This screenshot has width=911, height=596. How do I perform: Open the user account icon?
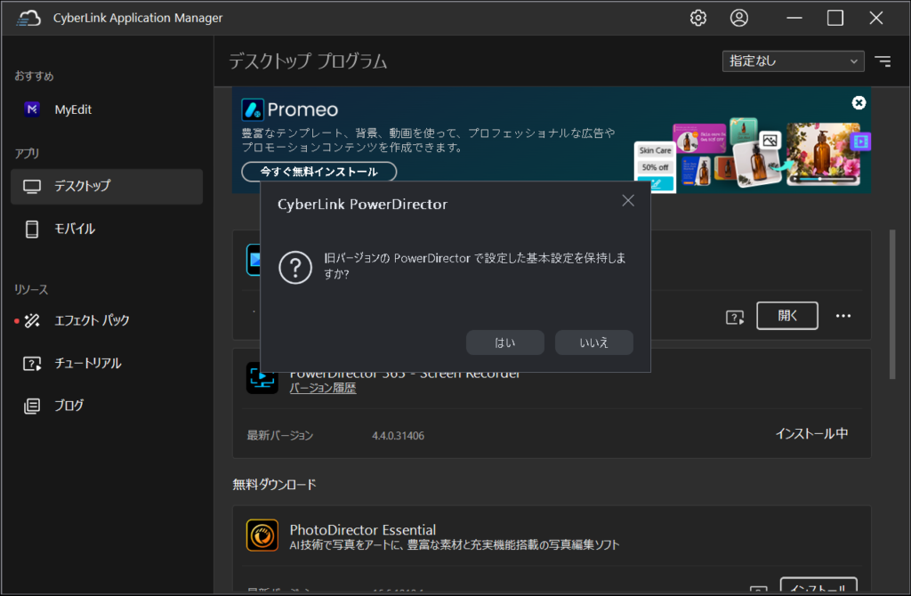(x=739, y=18)
